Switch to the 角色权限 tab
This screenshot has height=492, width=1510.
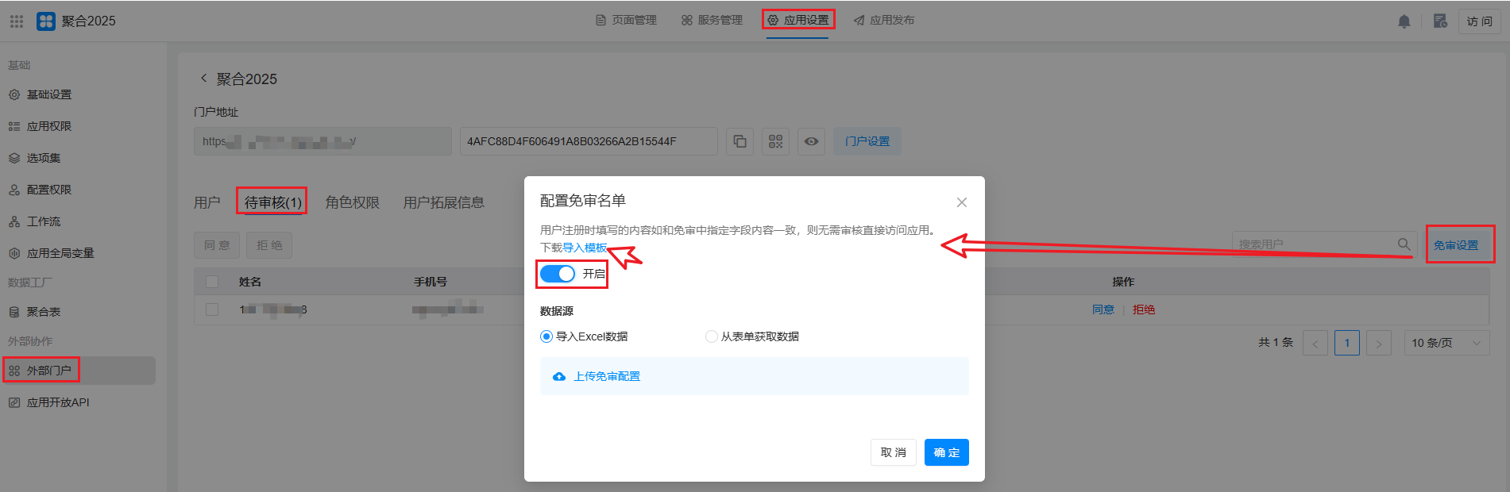(353, 202)
